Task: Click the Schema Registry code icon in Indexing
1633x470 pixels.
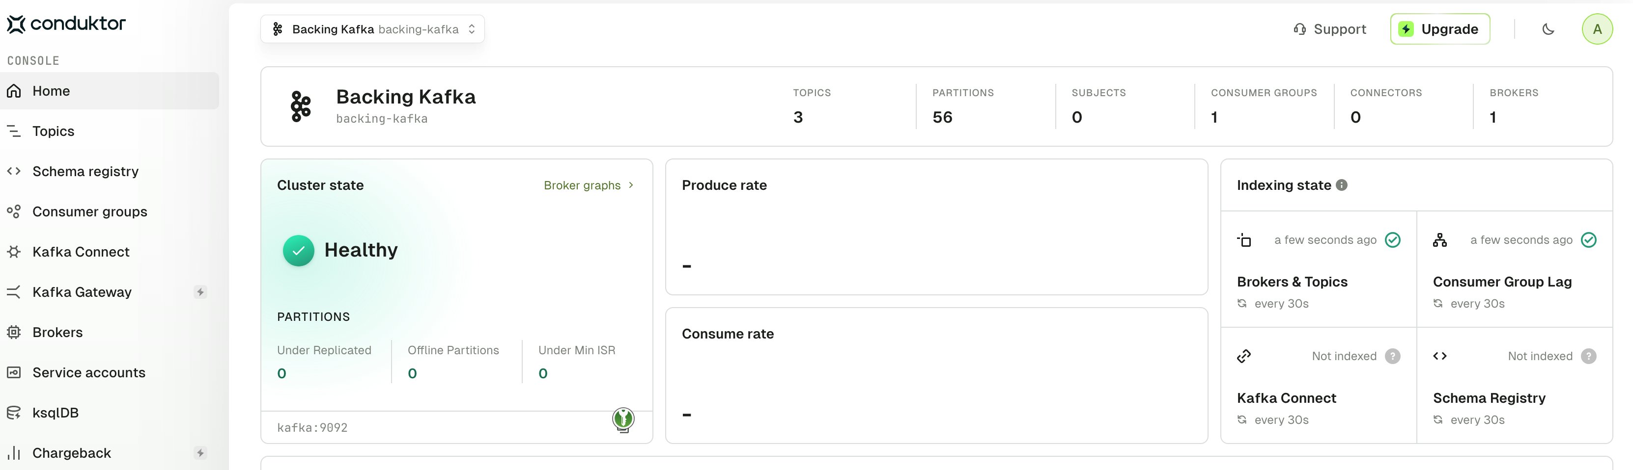Action: point(1440,356)
